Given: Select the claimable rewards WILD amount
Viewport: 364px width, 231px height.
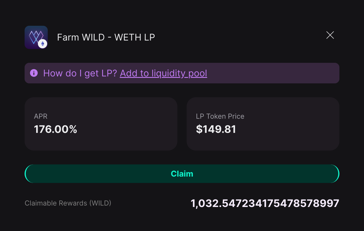Looking at the screenshot, I should tap(264, 203).
